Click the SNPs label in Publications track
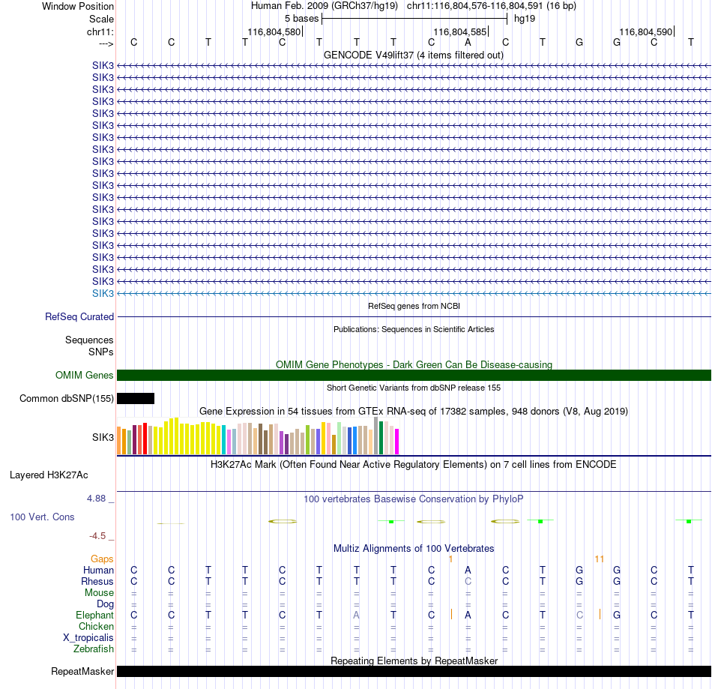The height and width of the screenshot is (689, 712). 101,352
